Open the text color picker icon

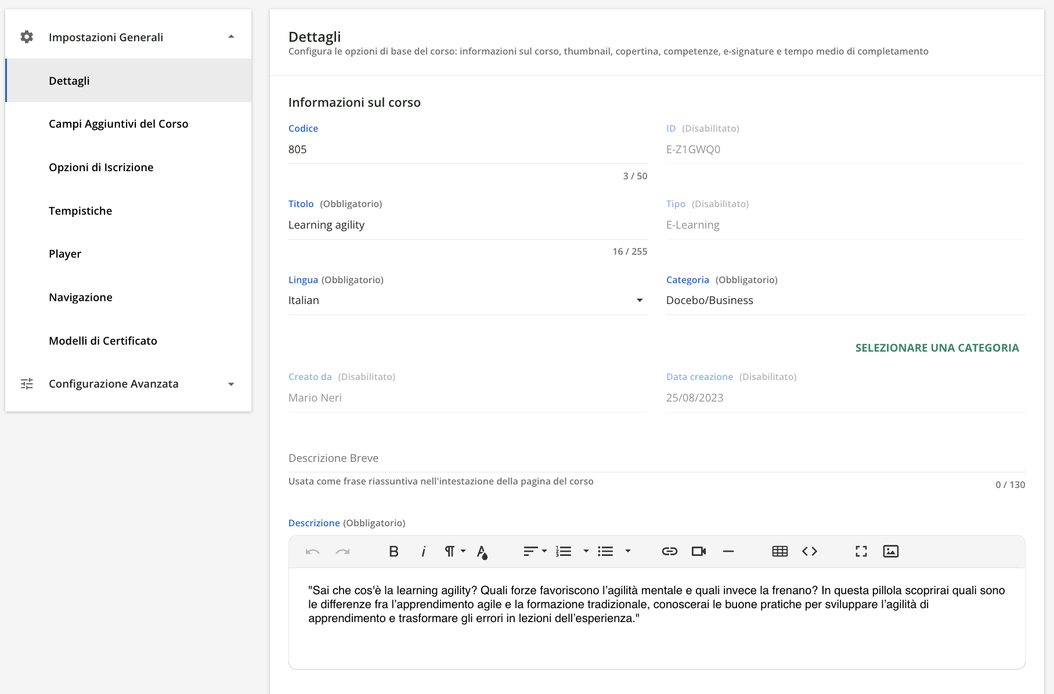tap(482, 552)
